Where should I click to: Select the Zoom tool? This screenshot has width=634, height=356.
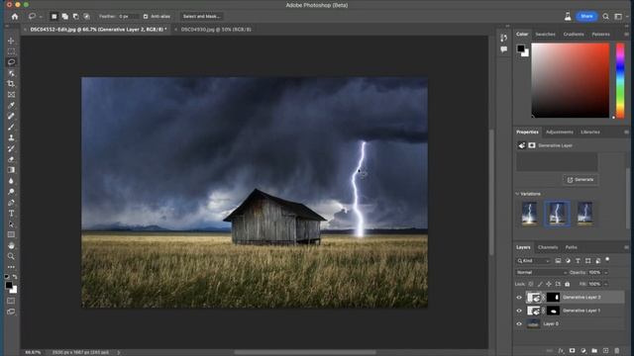coord(11,256)
